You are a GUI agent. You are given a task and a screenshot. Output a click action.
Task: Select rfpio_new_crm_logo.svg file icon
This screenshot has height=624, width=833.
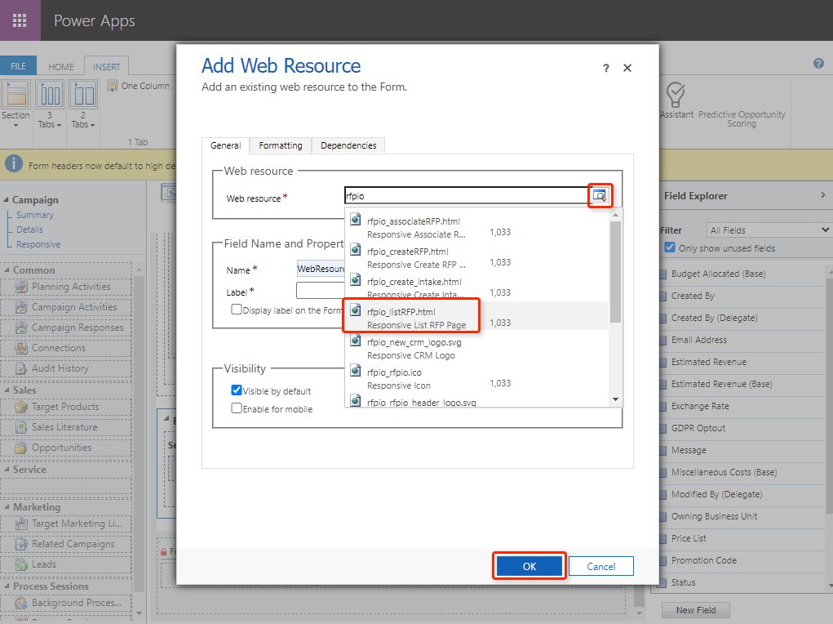click(x=356, y=341)
